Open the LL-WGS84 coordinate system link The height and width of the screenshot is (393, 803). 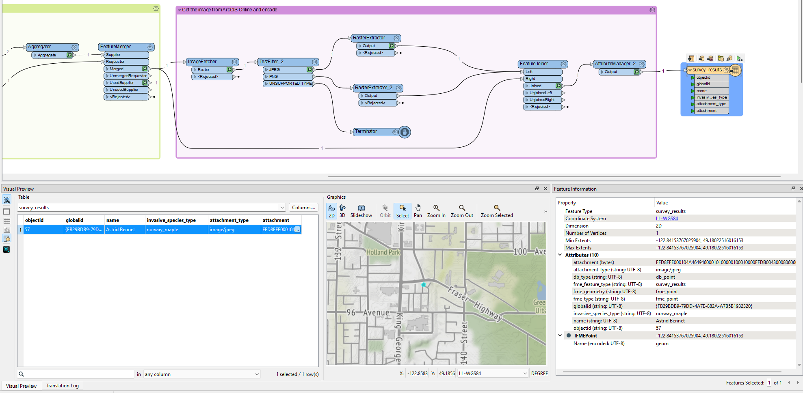667,218
